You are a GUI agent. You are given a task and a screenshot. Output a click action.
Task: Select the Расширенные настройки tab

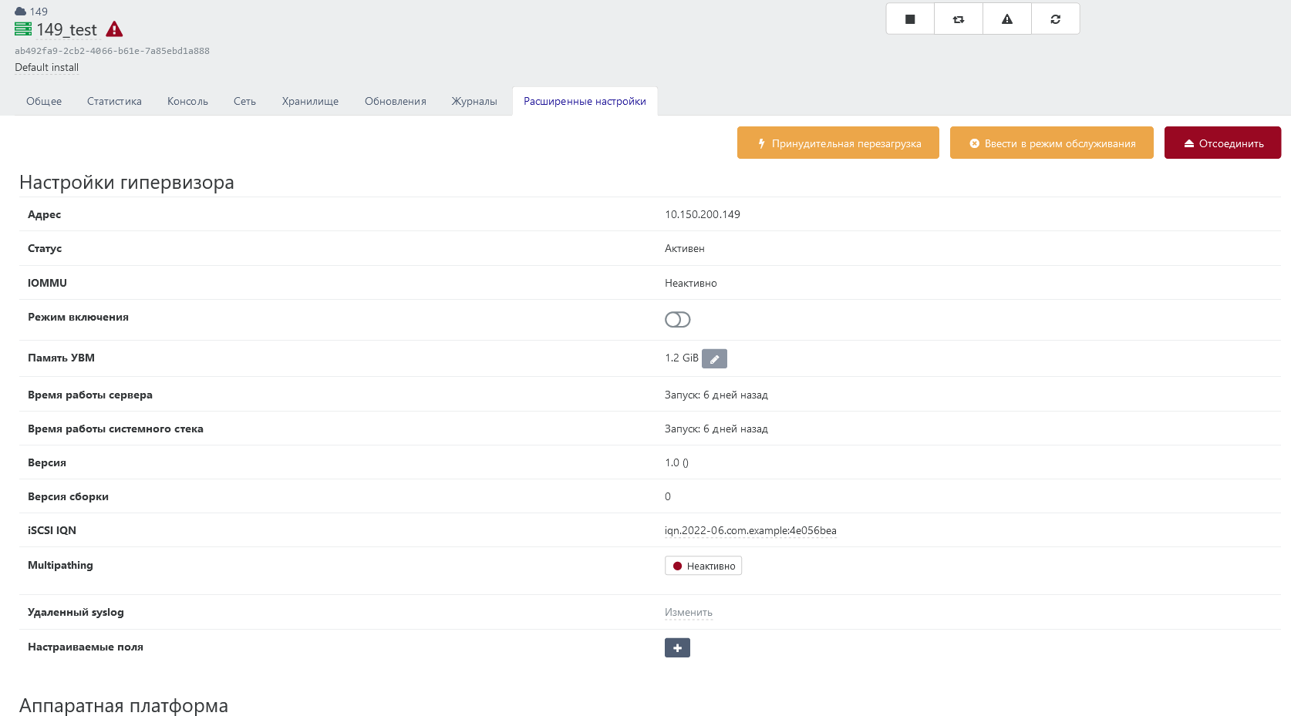(585, 101)
